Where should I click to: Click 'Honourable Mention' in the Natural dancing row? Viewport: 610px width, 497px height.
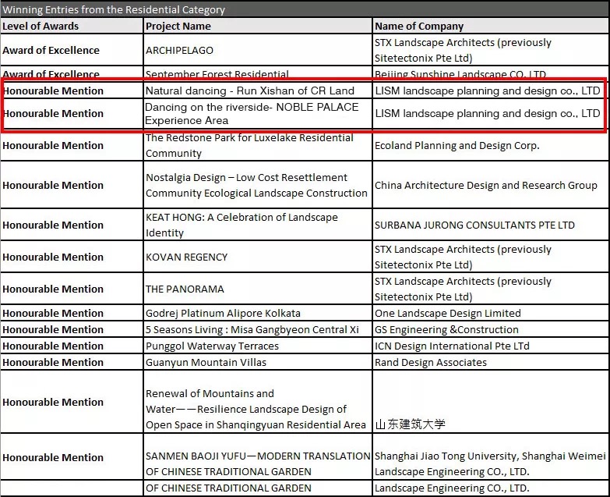tap(53, 91)
